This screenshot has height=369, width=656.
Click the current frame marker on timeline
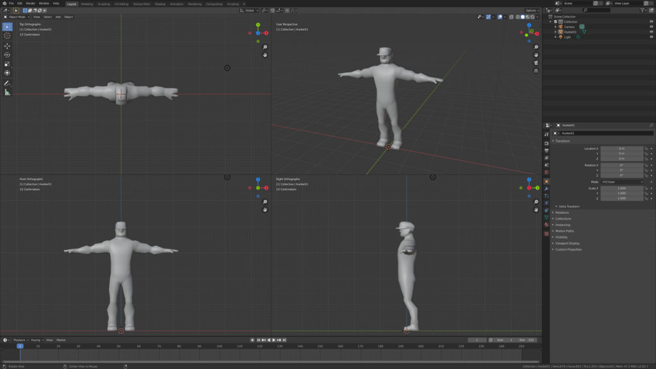pos(20,346)
